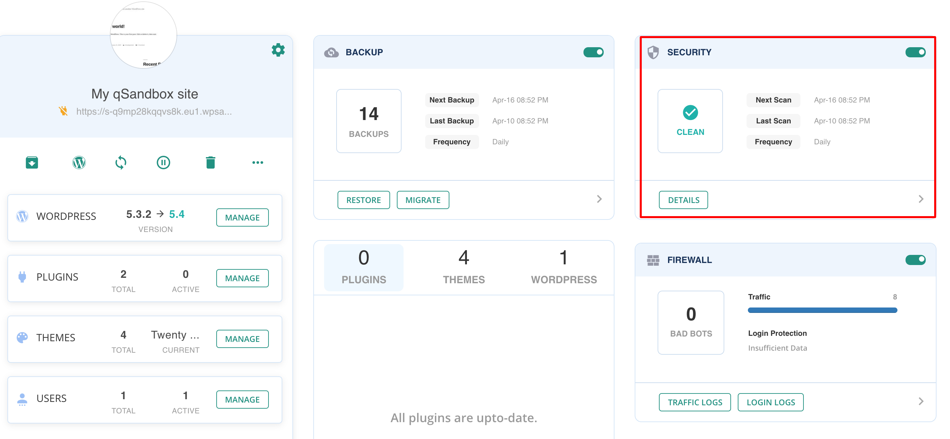Turn off the Security toggle

[915, 52]
